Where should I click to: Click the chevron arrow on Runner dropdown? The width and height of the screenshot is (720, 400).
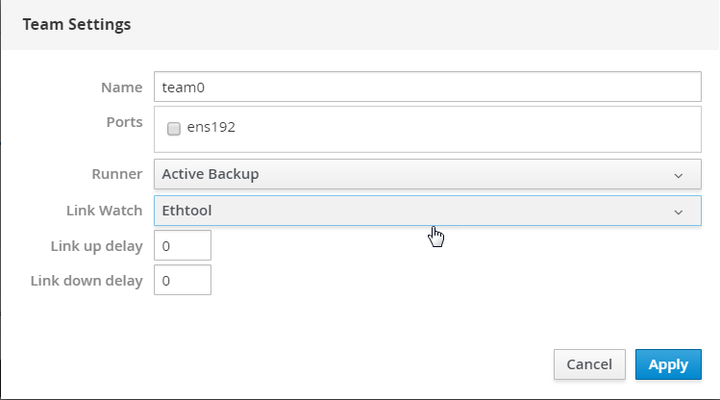[679, 175]
